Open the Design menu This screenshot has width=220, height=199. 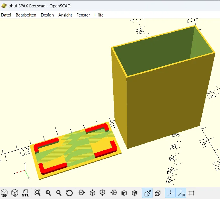click(47, 15)
